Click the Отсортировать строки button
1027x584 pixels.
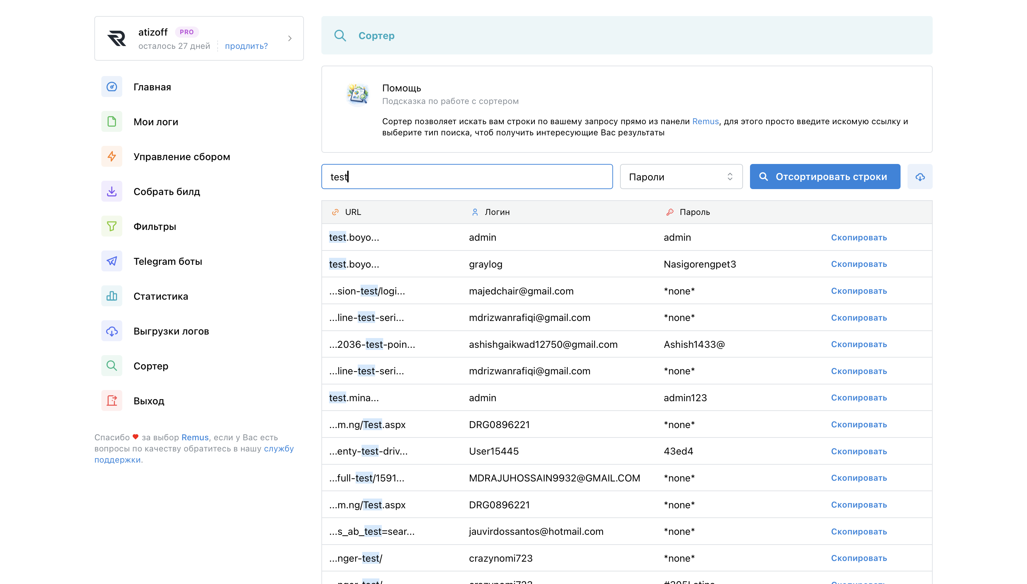(825, 177)
